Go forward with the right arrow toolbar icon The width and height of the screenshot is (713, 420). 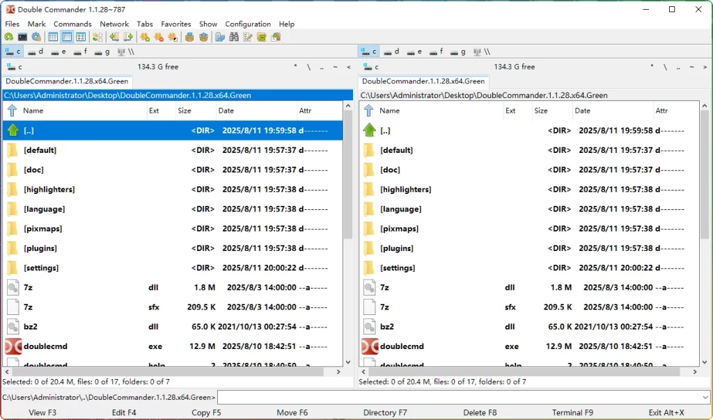128,38
